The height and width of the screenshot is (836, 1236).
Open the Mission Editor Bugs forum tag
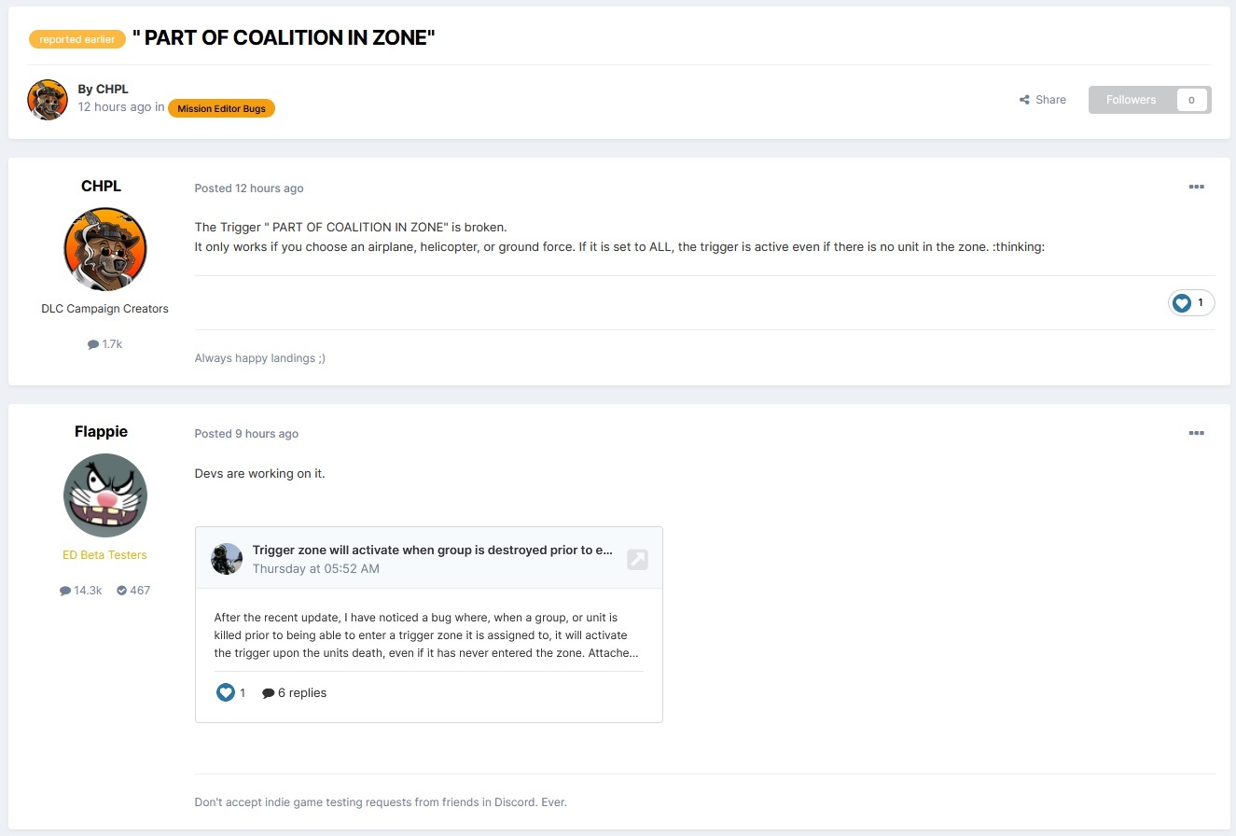pyautogui.click(x=221, y=108)
